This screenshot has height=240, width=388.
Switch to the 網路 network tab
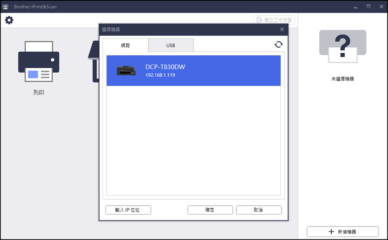pyautogui.click(x=125, y=45)
